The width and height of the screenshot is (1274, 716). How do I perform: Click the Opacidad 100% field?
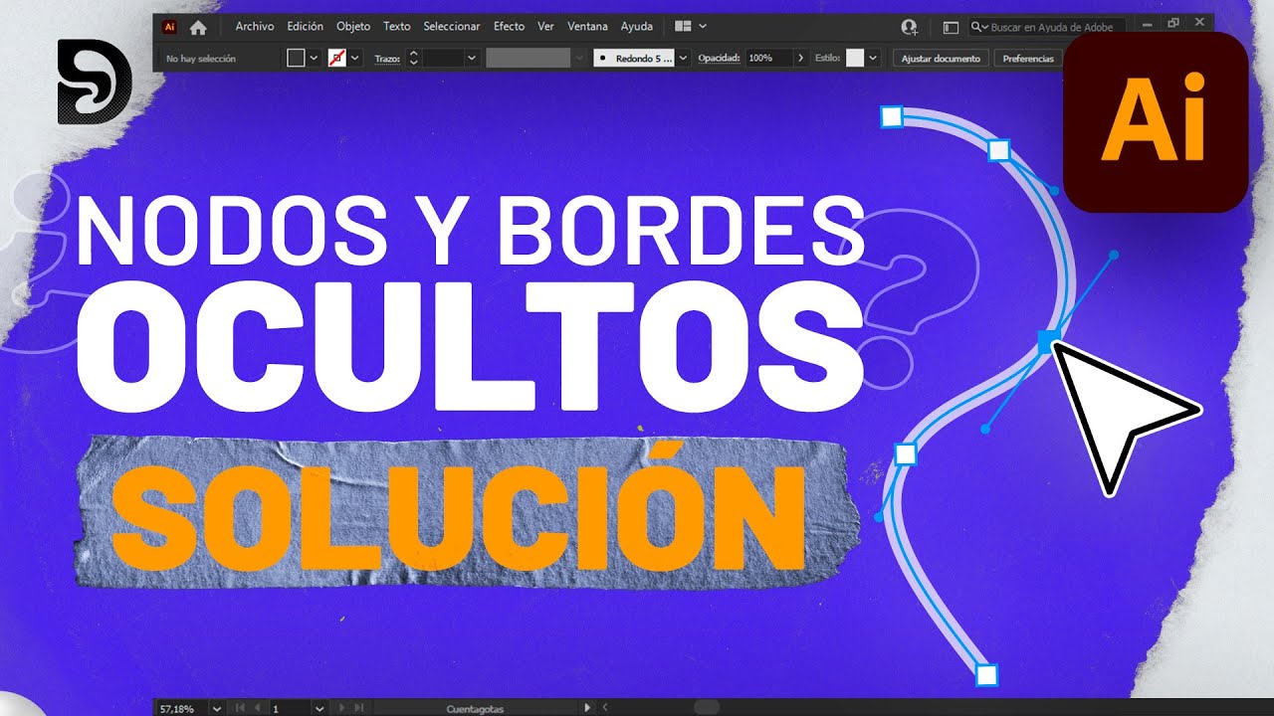coord(767,59)
